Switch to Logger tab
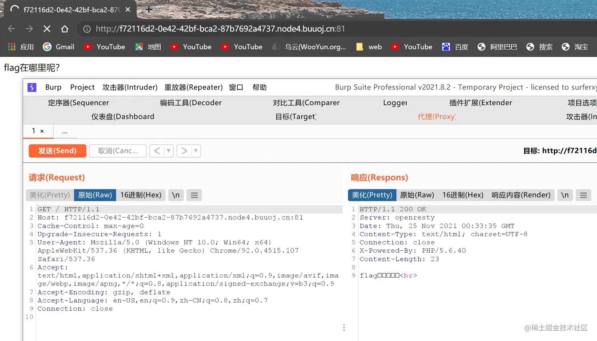Viewport: 597px width, 341px height. (x=395, y=103)
